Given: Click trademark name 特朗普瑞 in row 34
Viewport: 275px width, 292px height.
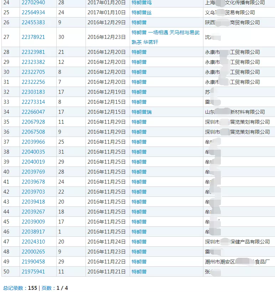Looking at the screenshot, I should click(x=141, y=112).
